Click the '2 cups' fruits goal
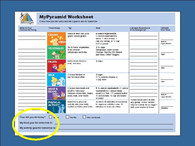The height and width of the screenshot is (146, 195). [99, 61]
